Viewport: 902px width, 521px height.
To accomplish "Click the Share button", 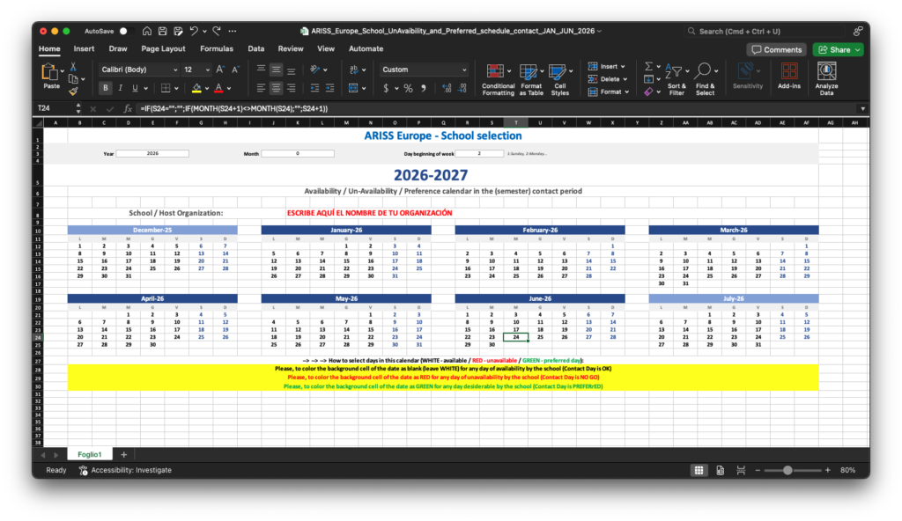I will click(x=838, y=50).
